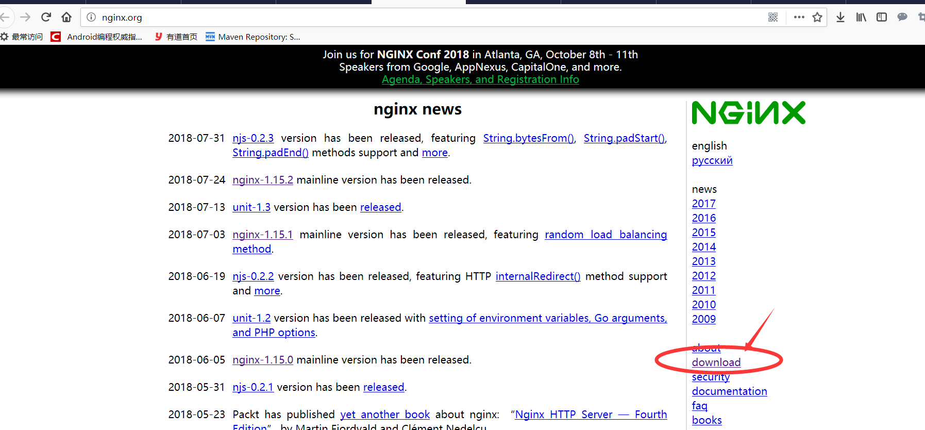
Task: Open the downloads arrow panel
Action: (840, 18)
